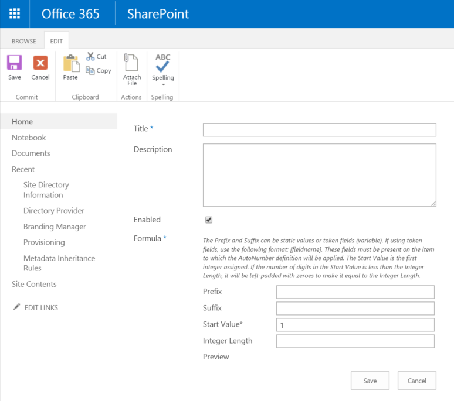Click the Copy icon in Clipboard group
The height and width of the screenshot is (401, 454).
tap(90, 70)
